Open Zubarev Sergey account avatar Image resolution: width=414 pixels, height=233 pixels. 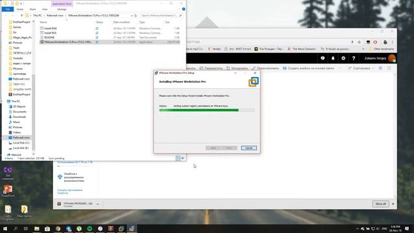pos(392,58)
